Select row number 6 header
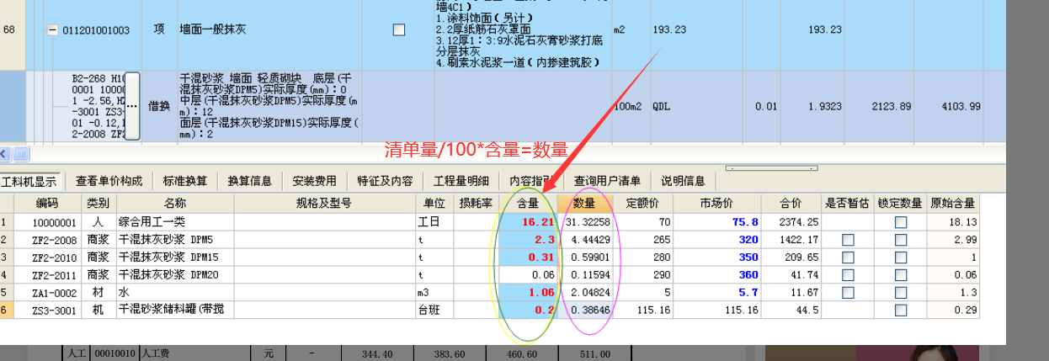 (7, 311)
